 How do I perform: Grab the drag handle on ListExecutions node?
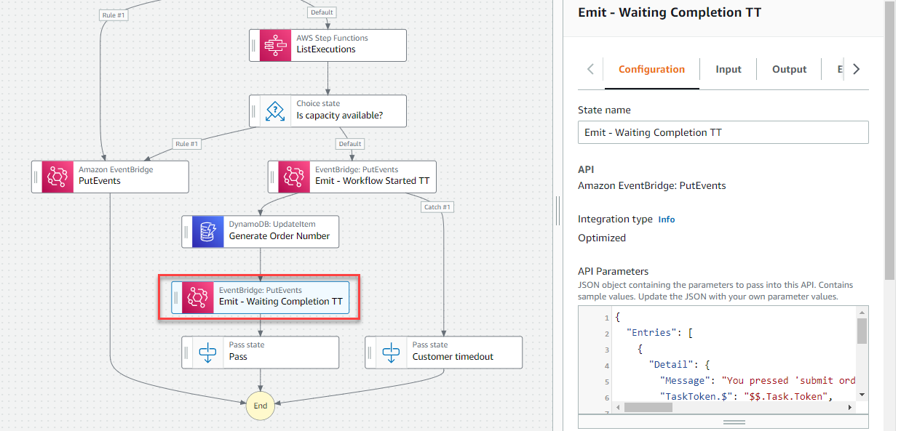tap(254, 44)
